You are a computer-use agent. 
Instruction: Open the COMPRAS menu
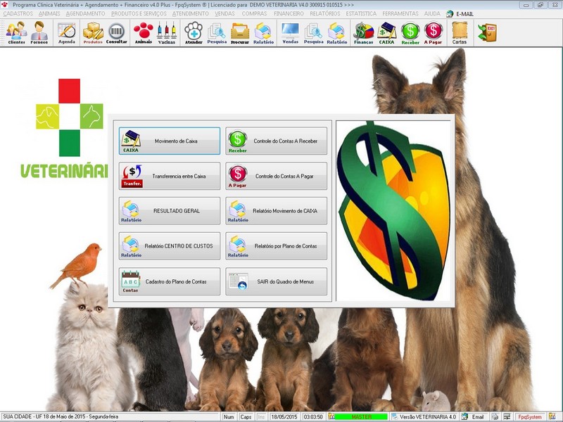254,13
